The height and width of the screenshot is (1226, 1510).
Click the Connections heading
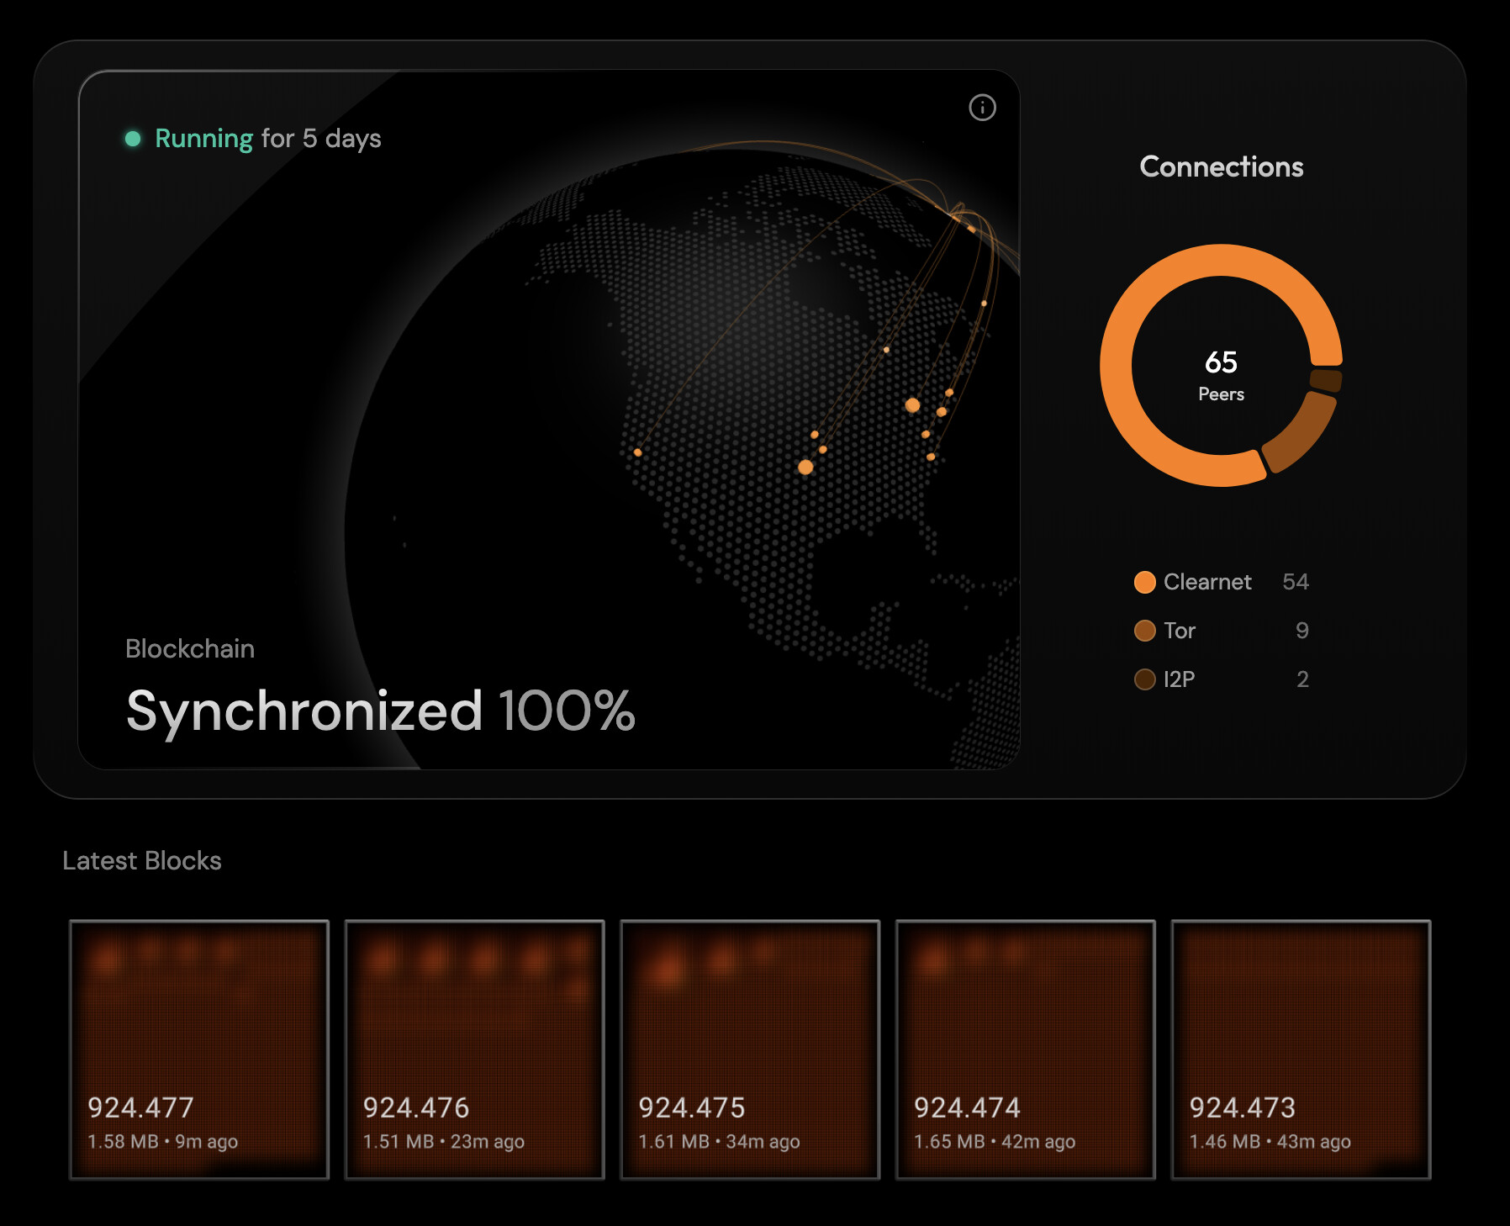1221,166
